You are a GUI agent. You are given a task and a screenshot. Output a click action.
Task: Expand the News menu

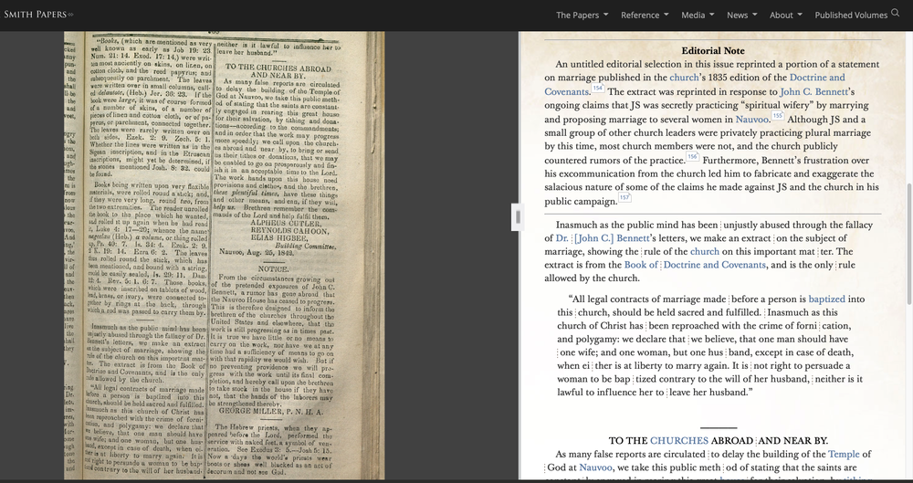(x=741, y=16)
